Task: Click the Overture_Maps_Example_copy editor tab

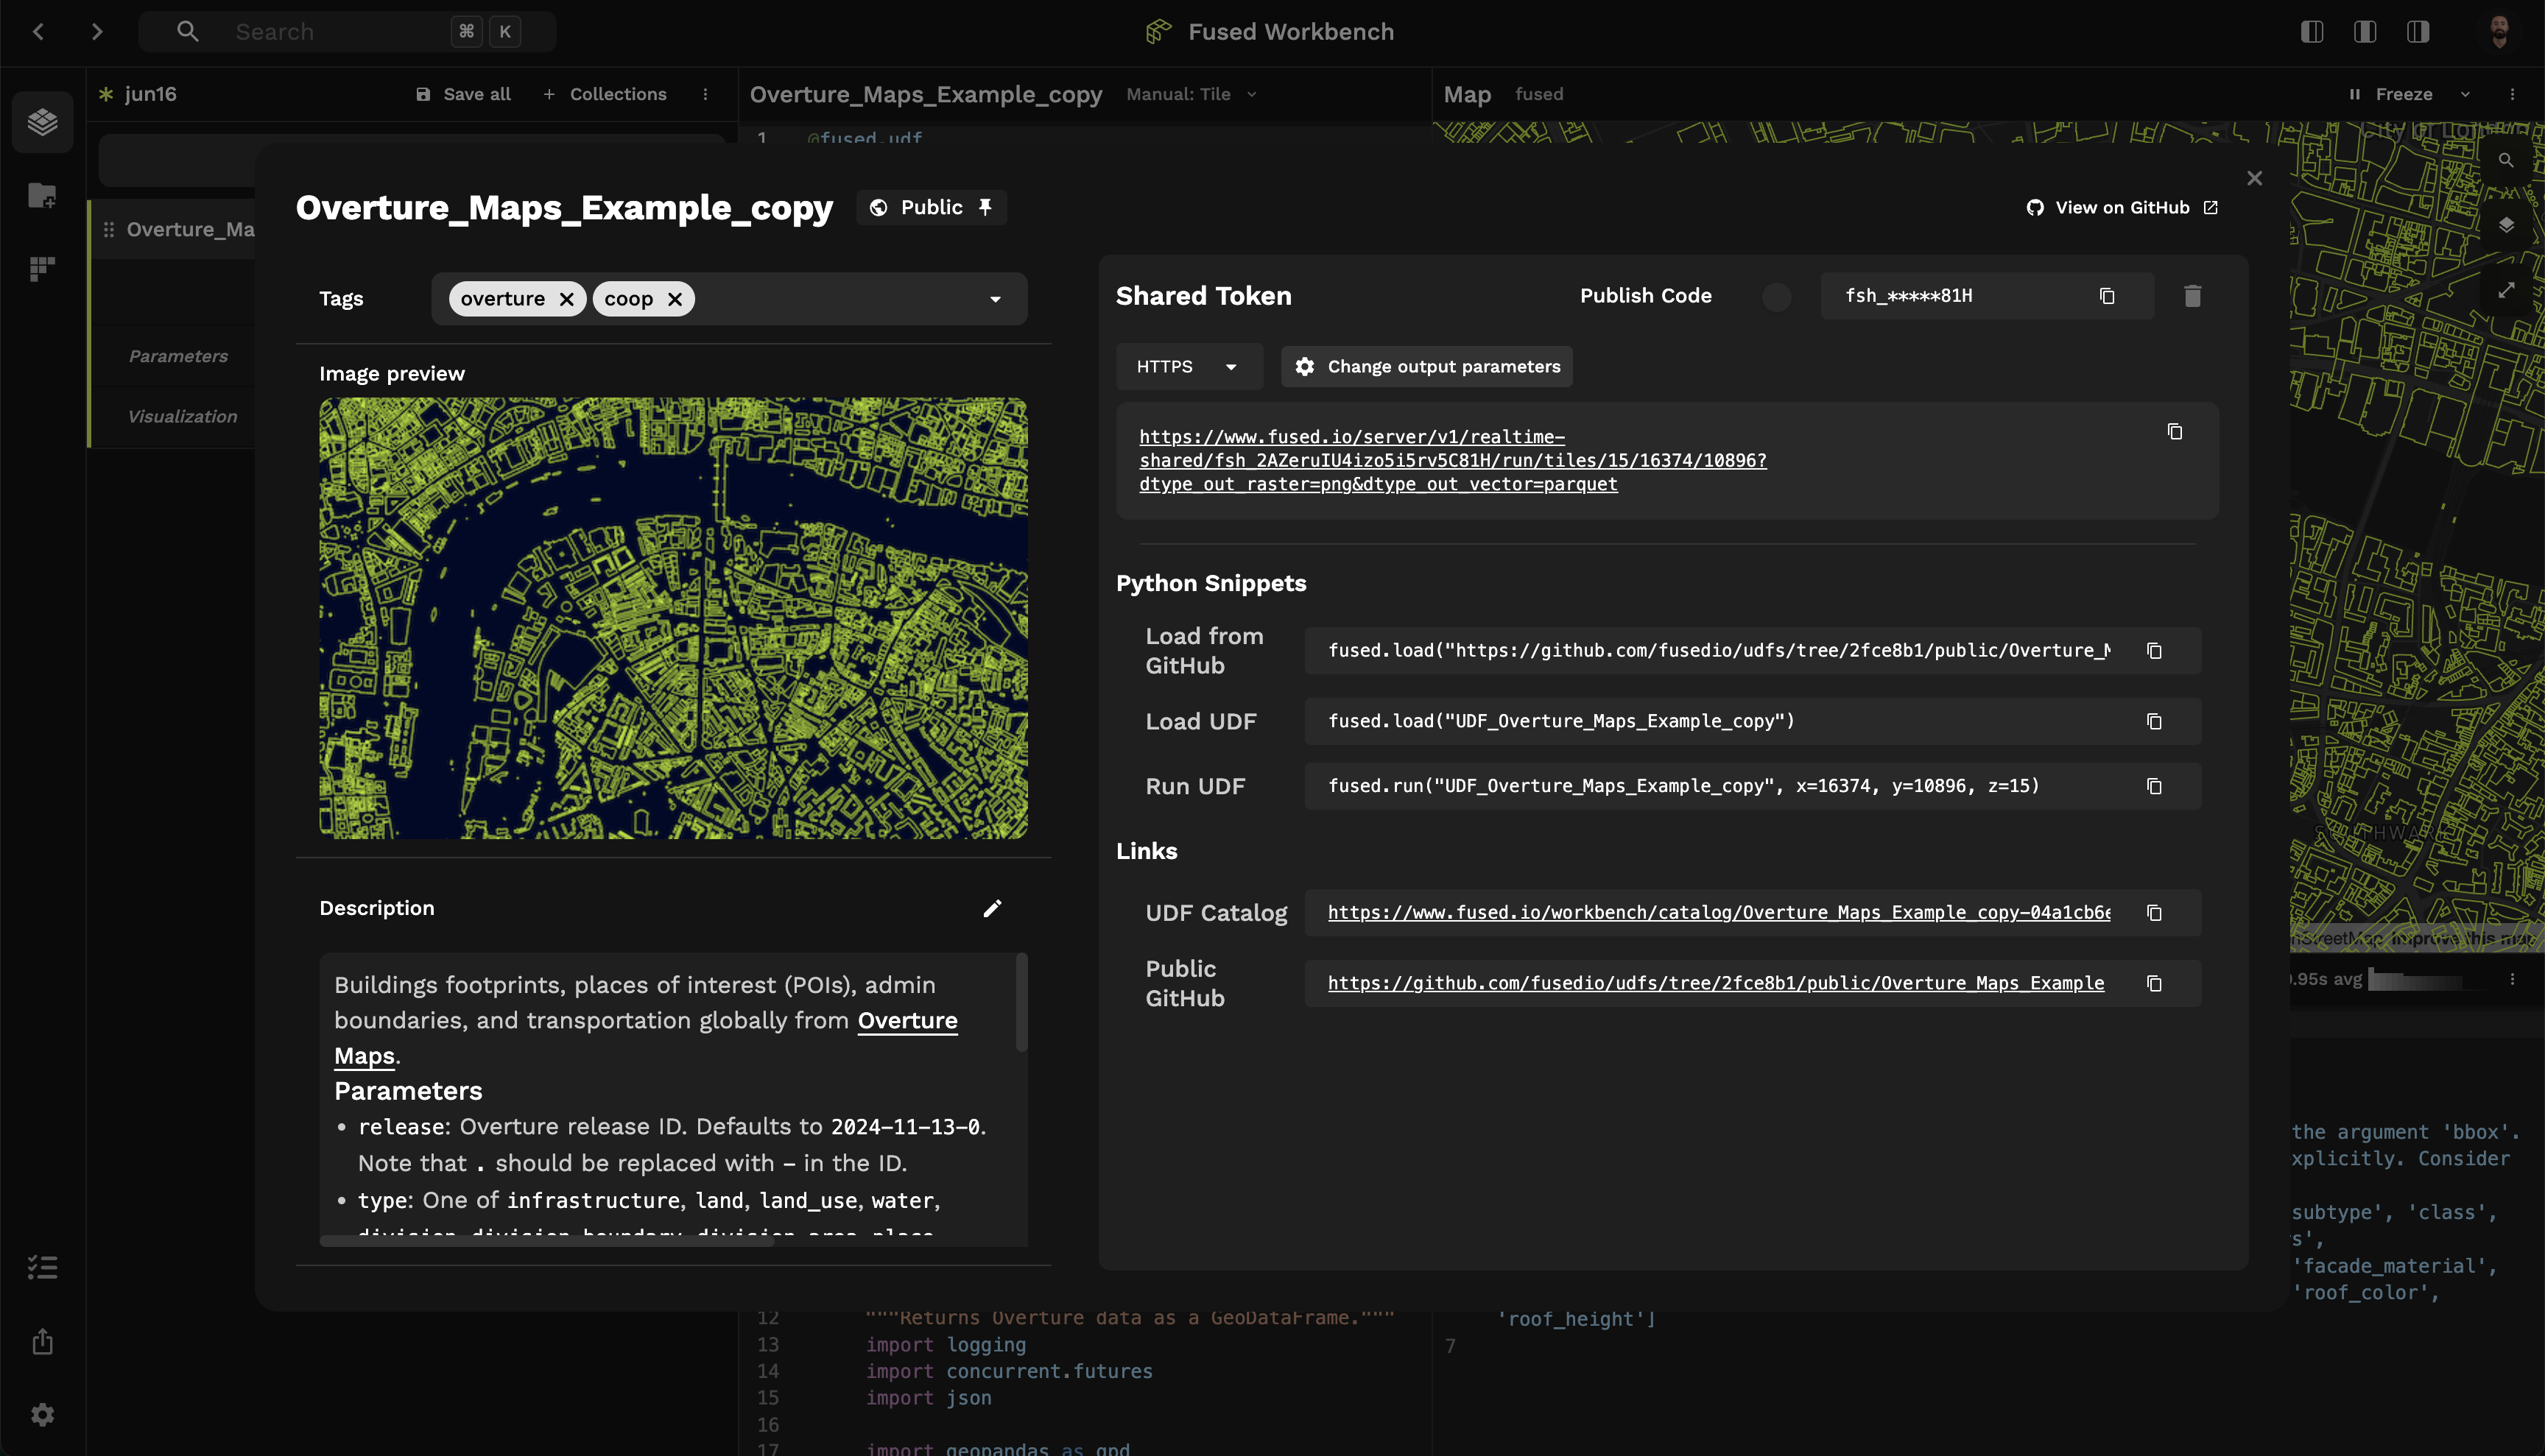Action: click(926, 94)
